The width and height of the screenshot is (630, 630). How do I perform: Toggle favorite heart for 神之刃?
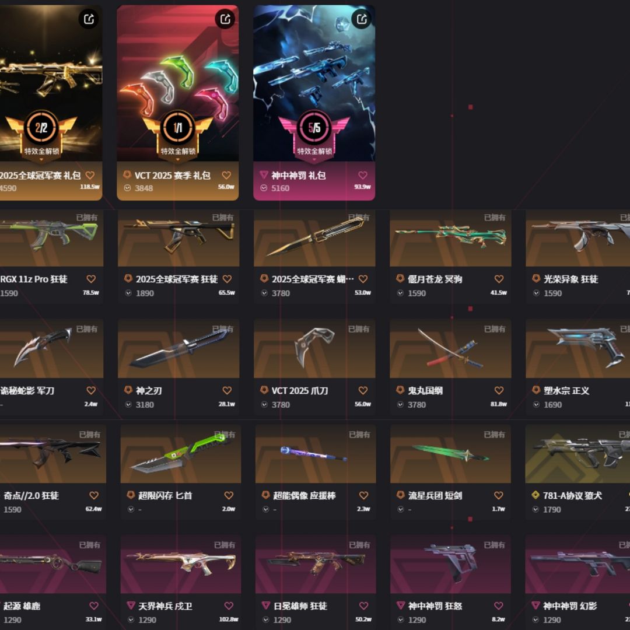click(227, 390)
